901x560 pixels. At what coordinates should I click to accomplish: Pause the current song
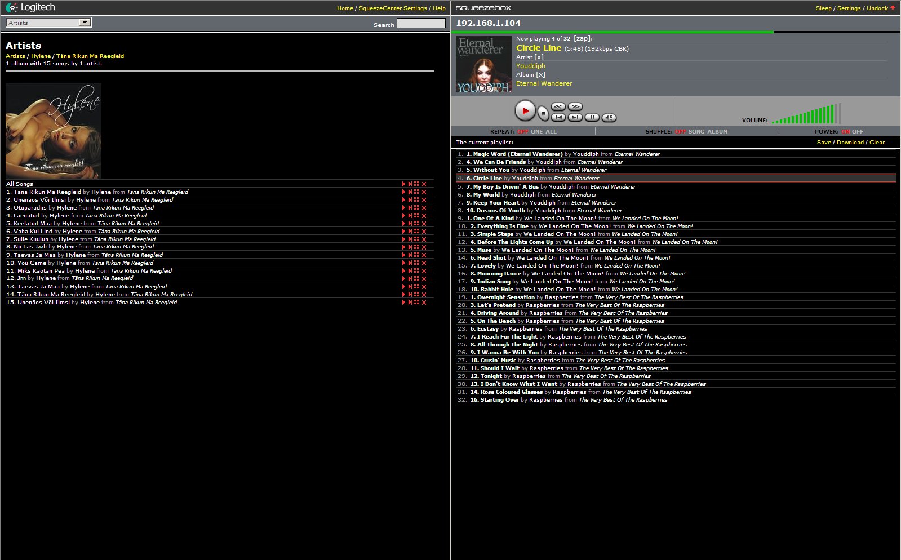coord(592,117)
